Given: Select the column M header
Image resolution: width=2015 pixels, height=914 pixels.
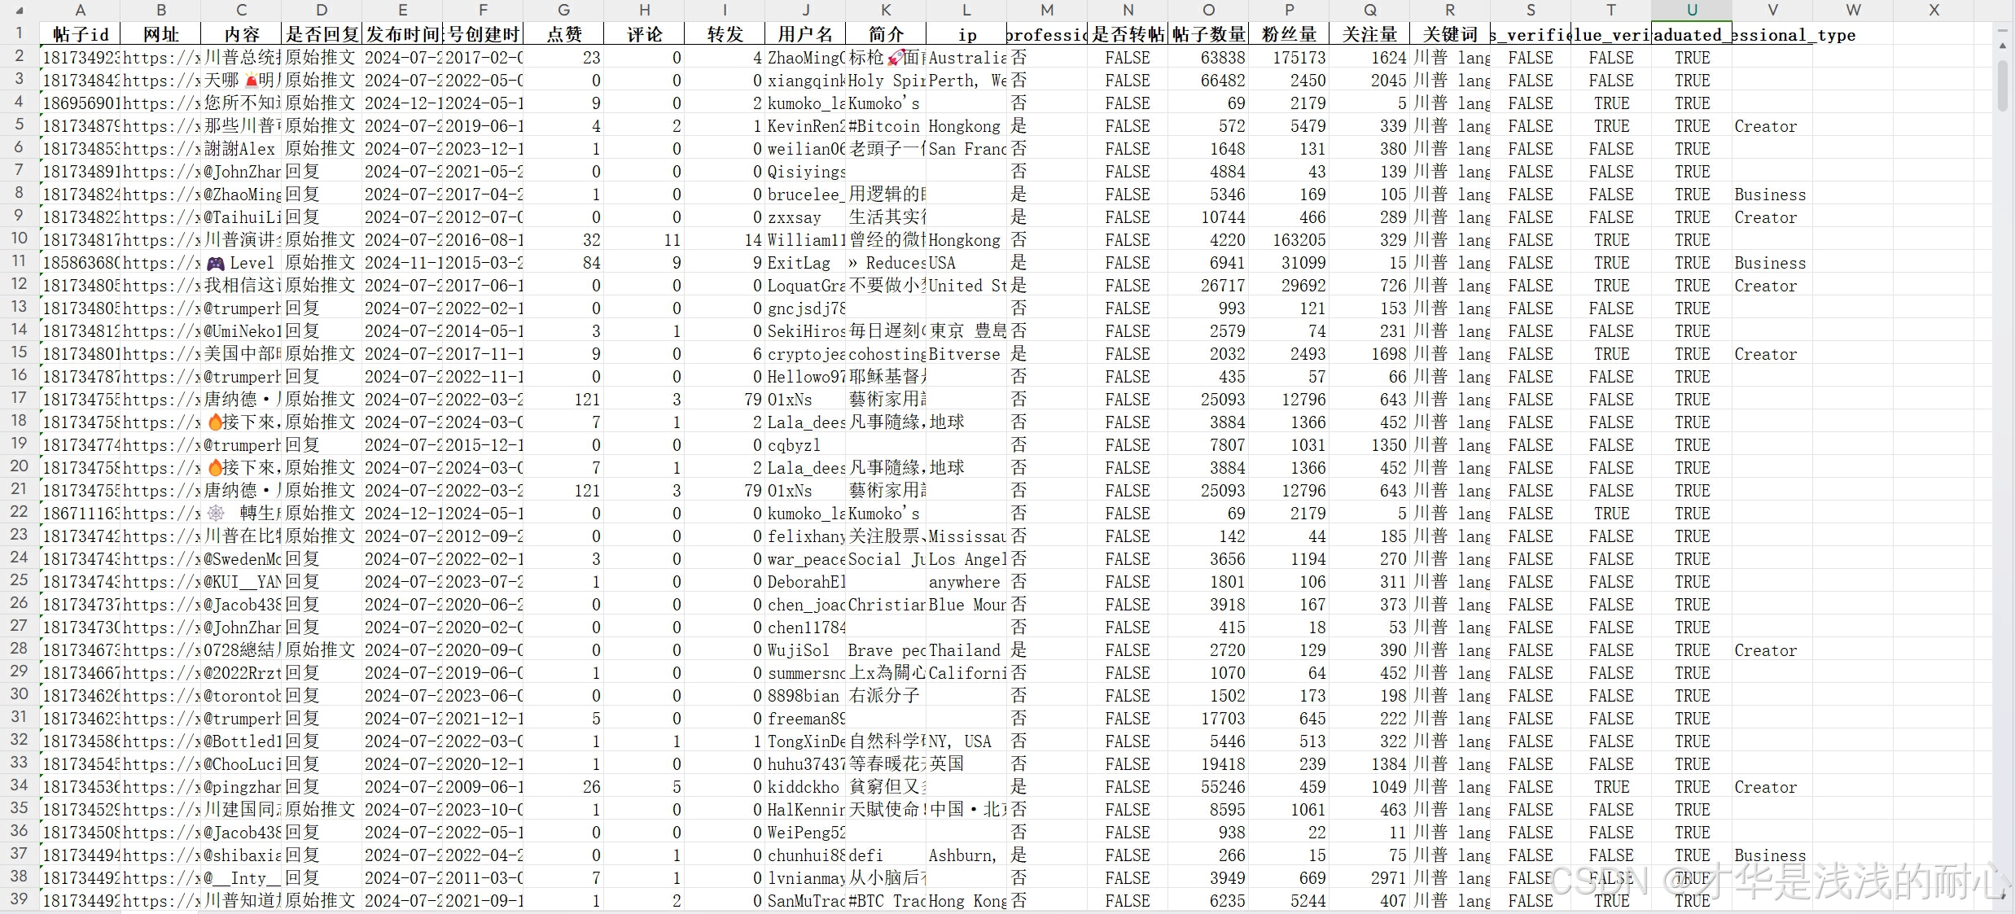Looking at the screenshot, I should point(1047,10).
